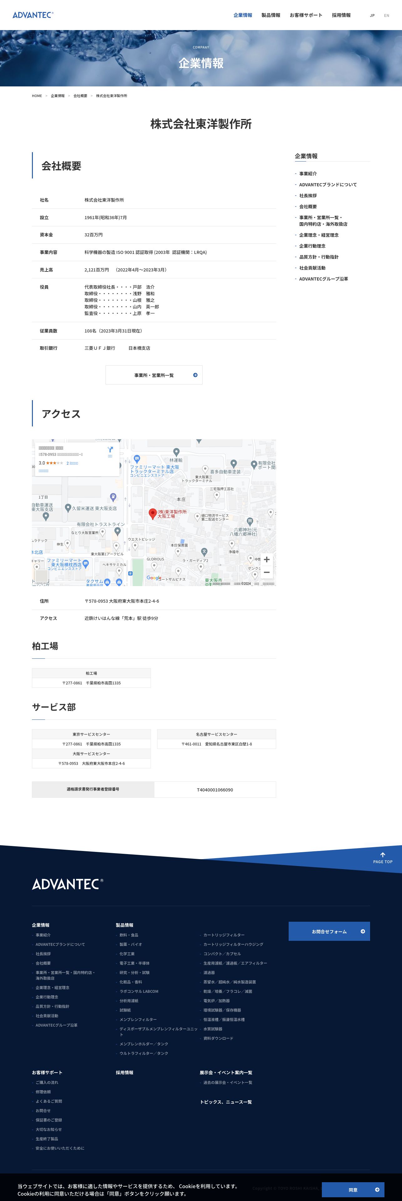Open よくあるご質問 in footer support

click(x=49, y=1101)
